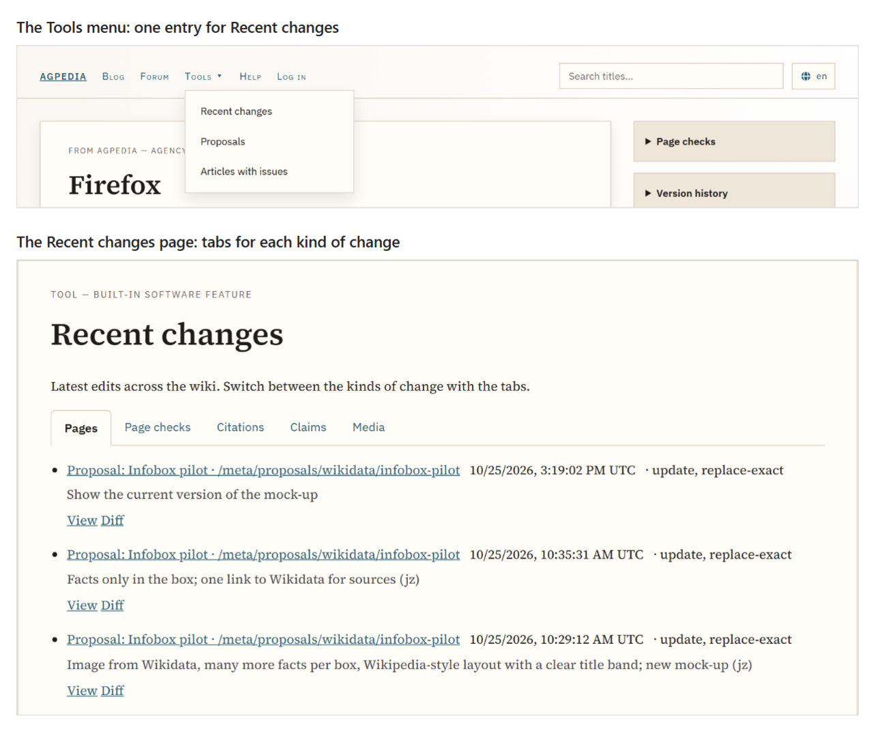
Task: Select the Pages tab
Action: 81,428
